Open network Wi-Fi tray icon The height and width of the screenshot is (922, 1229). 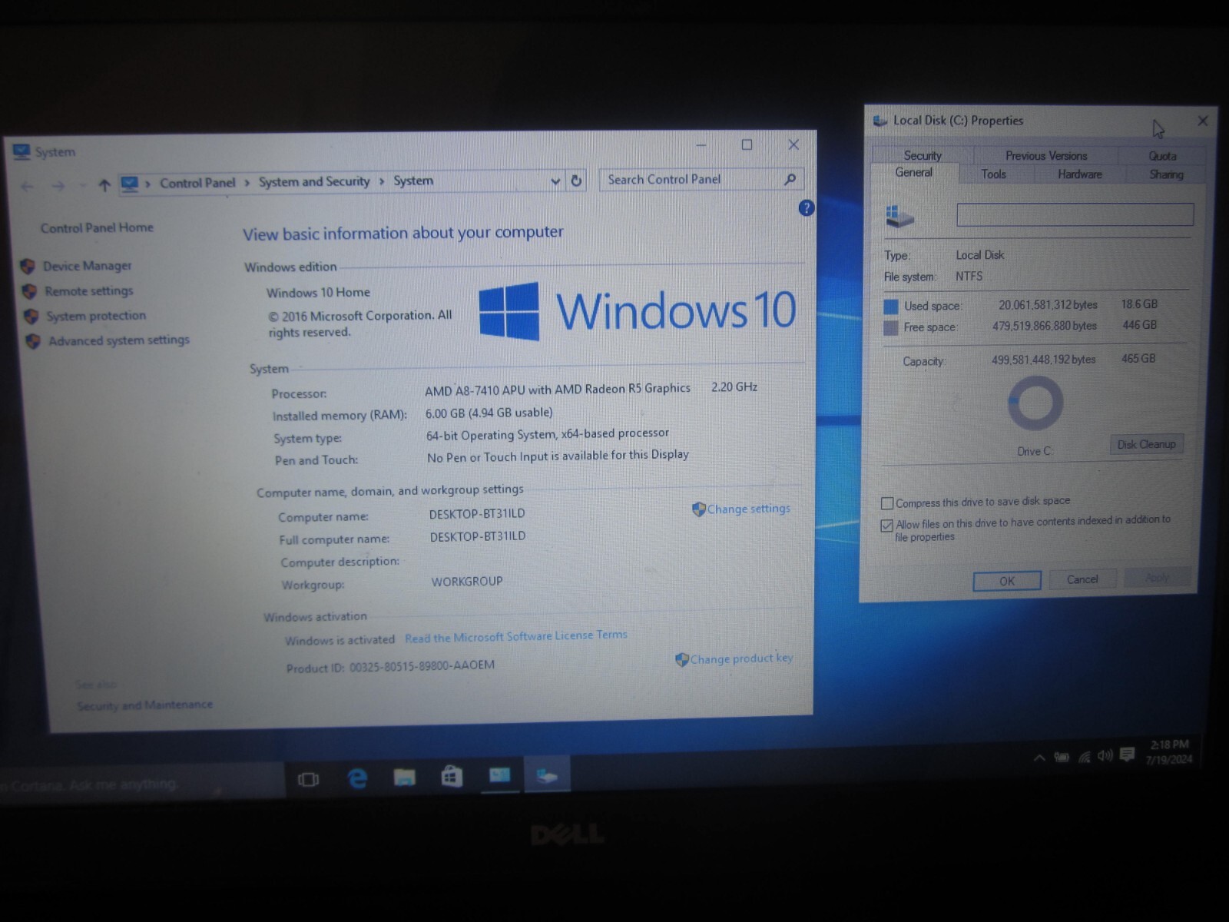pyautogui.click(x=1084, y=757)
